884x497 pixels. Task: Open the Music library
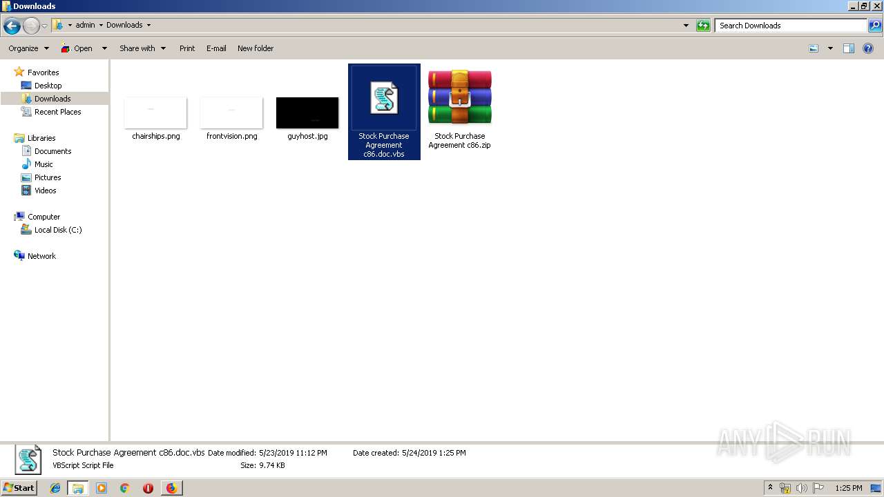pyautogui.click(x=44, y=164)
